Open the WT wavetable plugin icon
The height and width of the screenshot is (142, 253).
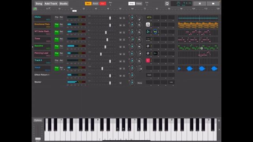(155, 32)
